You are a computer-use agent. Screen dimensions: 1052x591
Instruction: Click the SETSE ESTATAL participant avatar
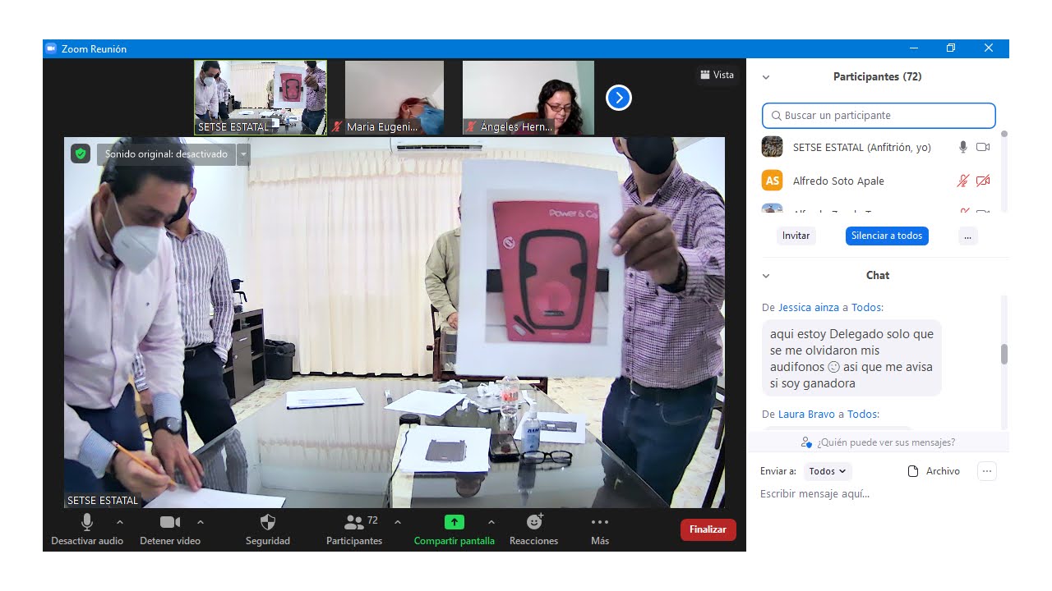tap(772, 147)
